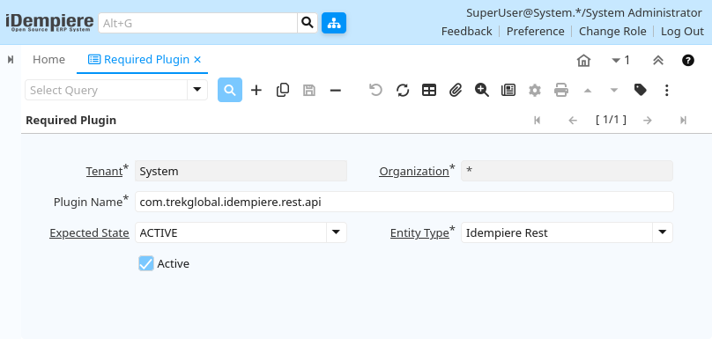Click the Process gear icon
Screen dimensions: 712x339
(x=535, y=91)
